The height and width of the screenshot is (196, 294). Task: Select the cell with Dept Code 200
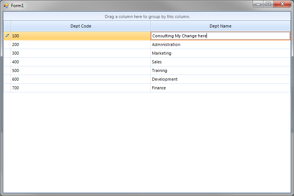tap(81, 44)
